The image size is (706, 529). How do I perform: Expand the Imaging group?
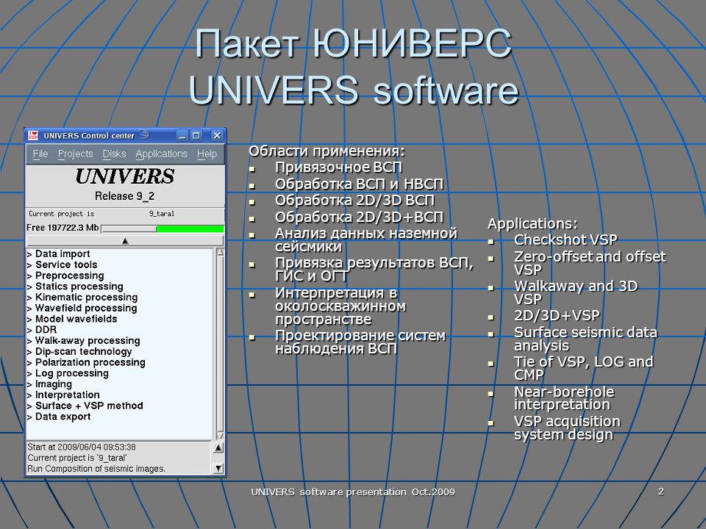(x=49, y=384)
